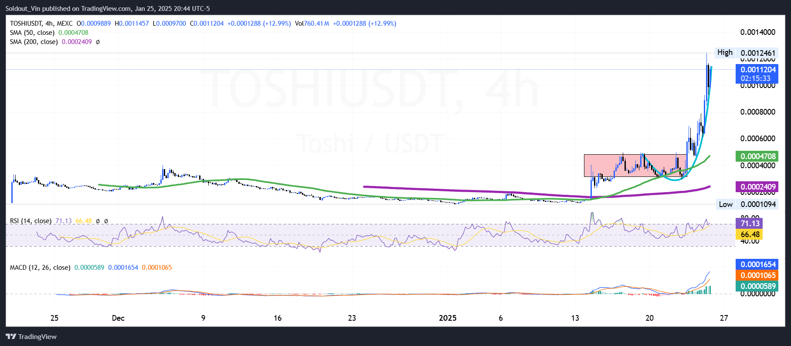The height and width of the screenshot is (346, 791).
Task: Click the 6 date label on time axis
Action: [501, 318]
